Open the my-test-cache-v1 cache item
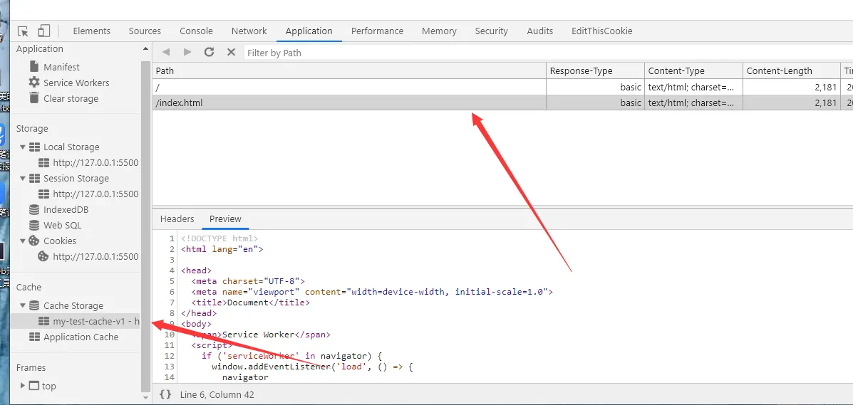 tap(76, 321)
